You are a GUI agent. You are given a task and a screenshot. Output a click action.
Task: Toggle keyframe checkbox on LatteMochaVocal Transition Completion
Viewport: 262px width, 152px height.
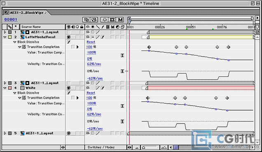(73, 47)
